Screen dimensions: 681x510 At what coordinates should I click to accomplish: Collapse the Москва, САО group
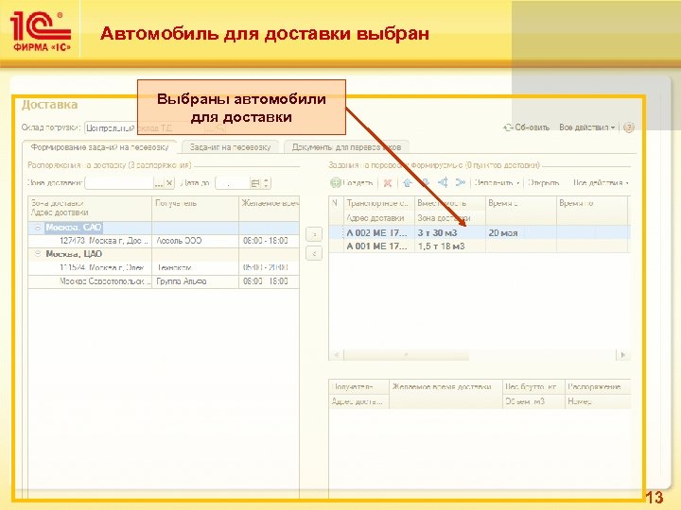38,228
